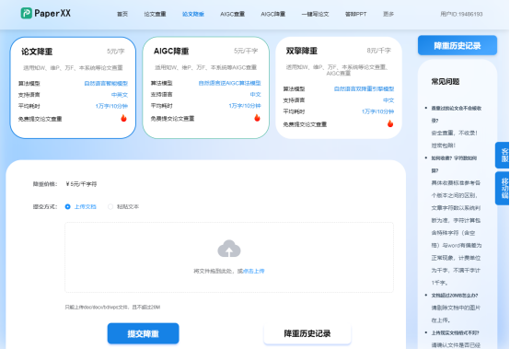Click the 自然语言智能模型 link in 论文降重 card
Screen dimensions: 510x349
point(106,84)
